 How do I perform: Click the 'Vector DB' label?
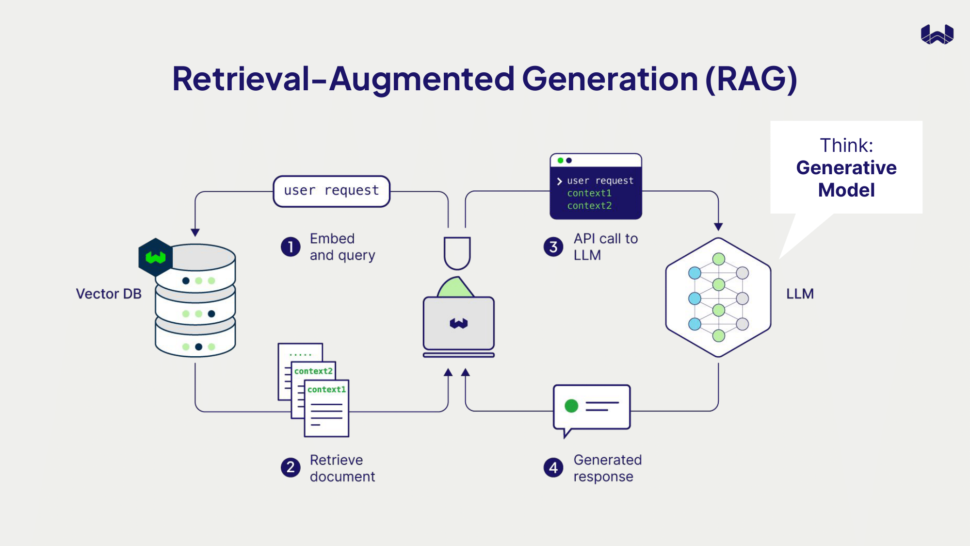(109, 294)
